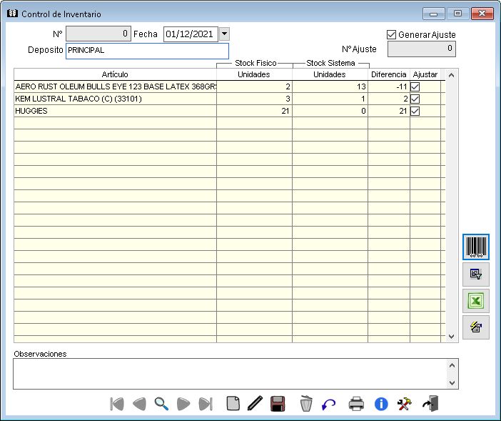Click the N° number field
The width and height of the screenshot is (501, 421).
pyautogui.click(x=98, y=34)
